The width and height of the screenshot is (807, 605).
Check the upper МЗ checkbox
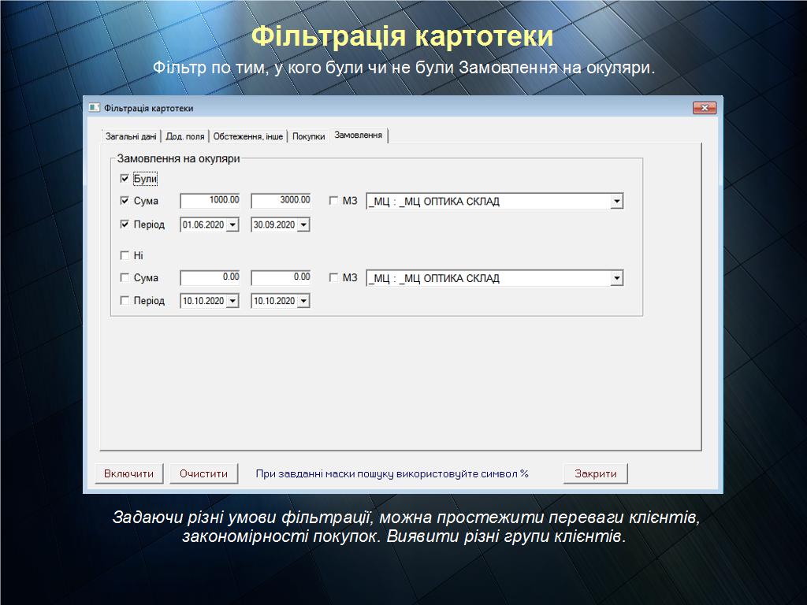pos(333,201)
